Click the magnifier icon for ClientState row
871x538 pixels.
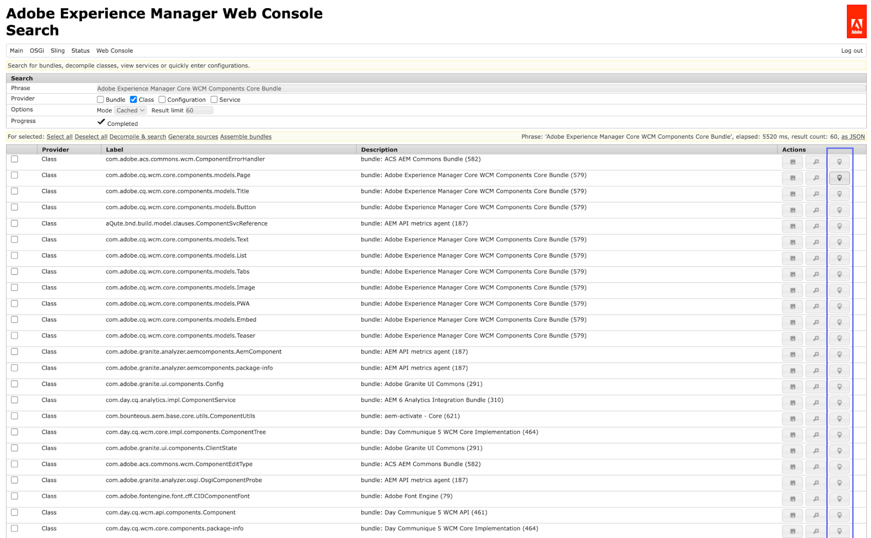[x=815, y=451]
